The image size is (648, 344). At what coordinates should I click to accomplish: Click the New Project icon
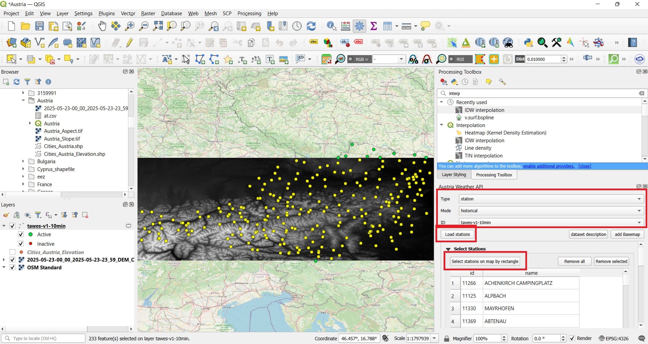(x=11, y=26)
